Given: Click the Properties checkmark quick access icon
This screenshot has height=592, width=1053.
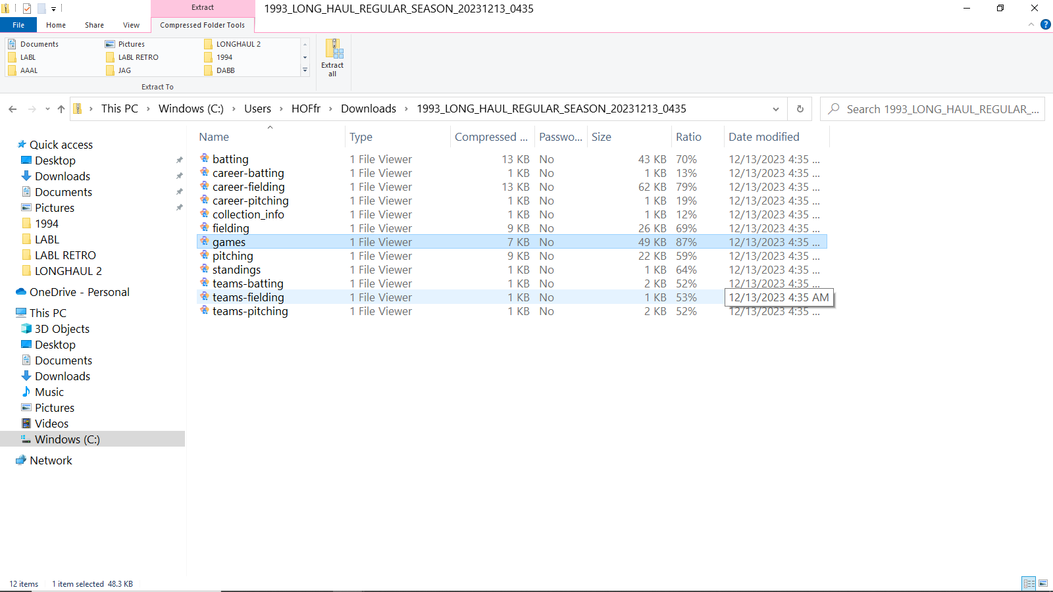Looking at the screenshot, I should pos(27,9).
